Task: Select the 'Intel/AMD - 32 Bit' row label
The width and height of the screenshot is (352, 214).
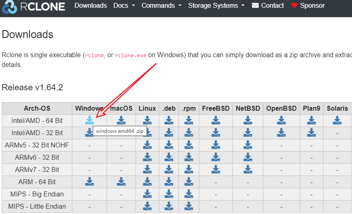Action: [37, 133]
